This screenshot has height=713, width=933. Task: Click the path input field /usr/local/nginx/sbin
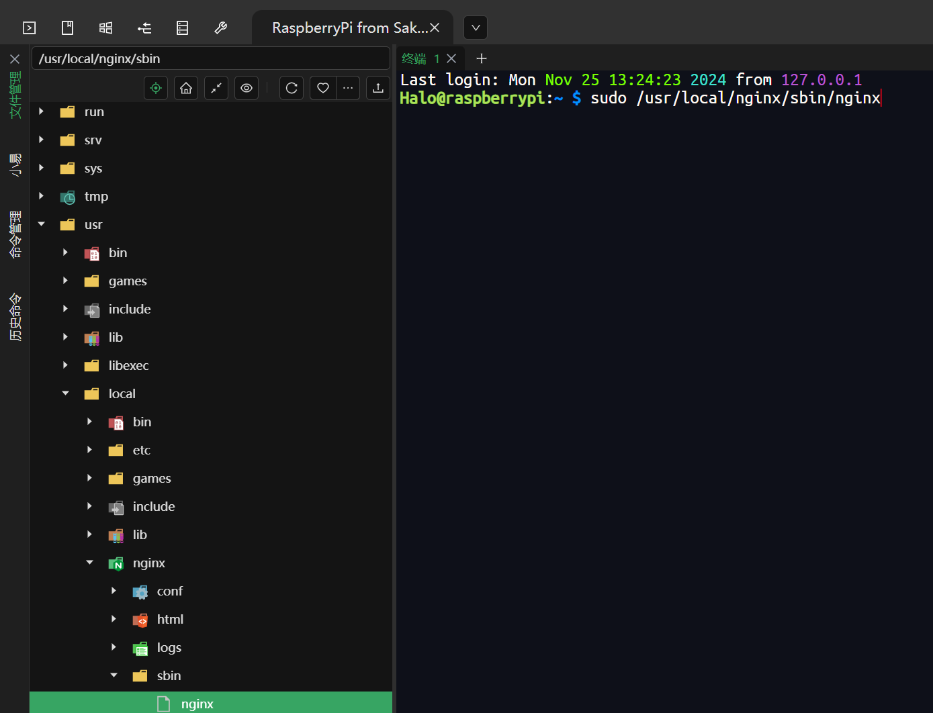pos(210,58)
